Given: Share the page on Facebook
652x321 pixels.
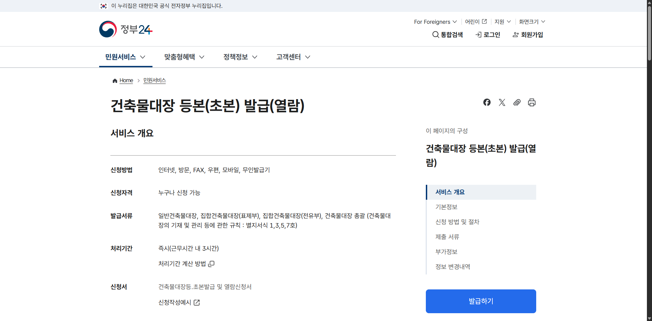Looking at the screenshot, I should click(487, 102).
